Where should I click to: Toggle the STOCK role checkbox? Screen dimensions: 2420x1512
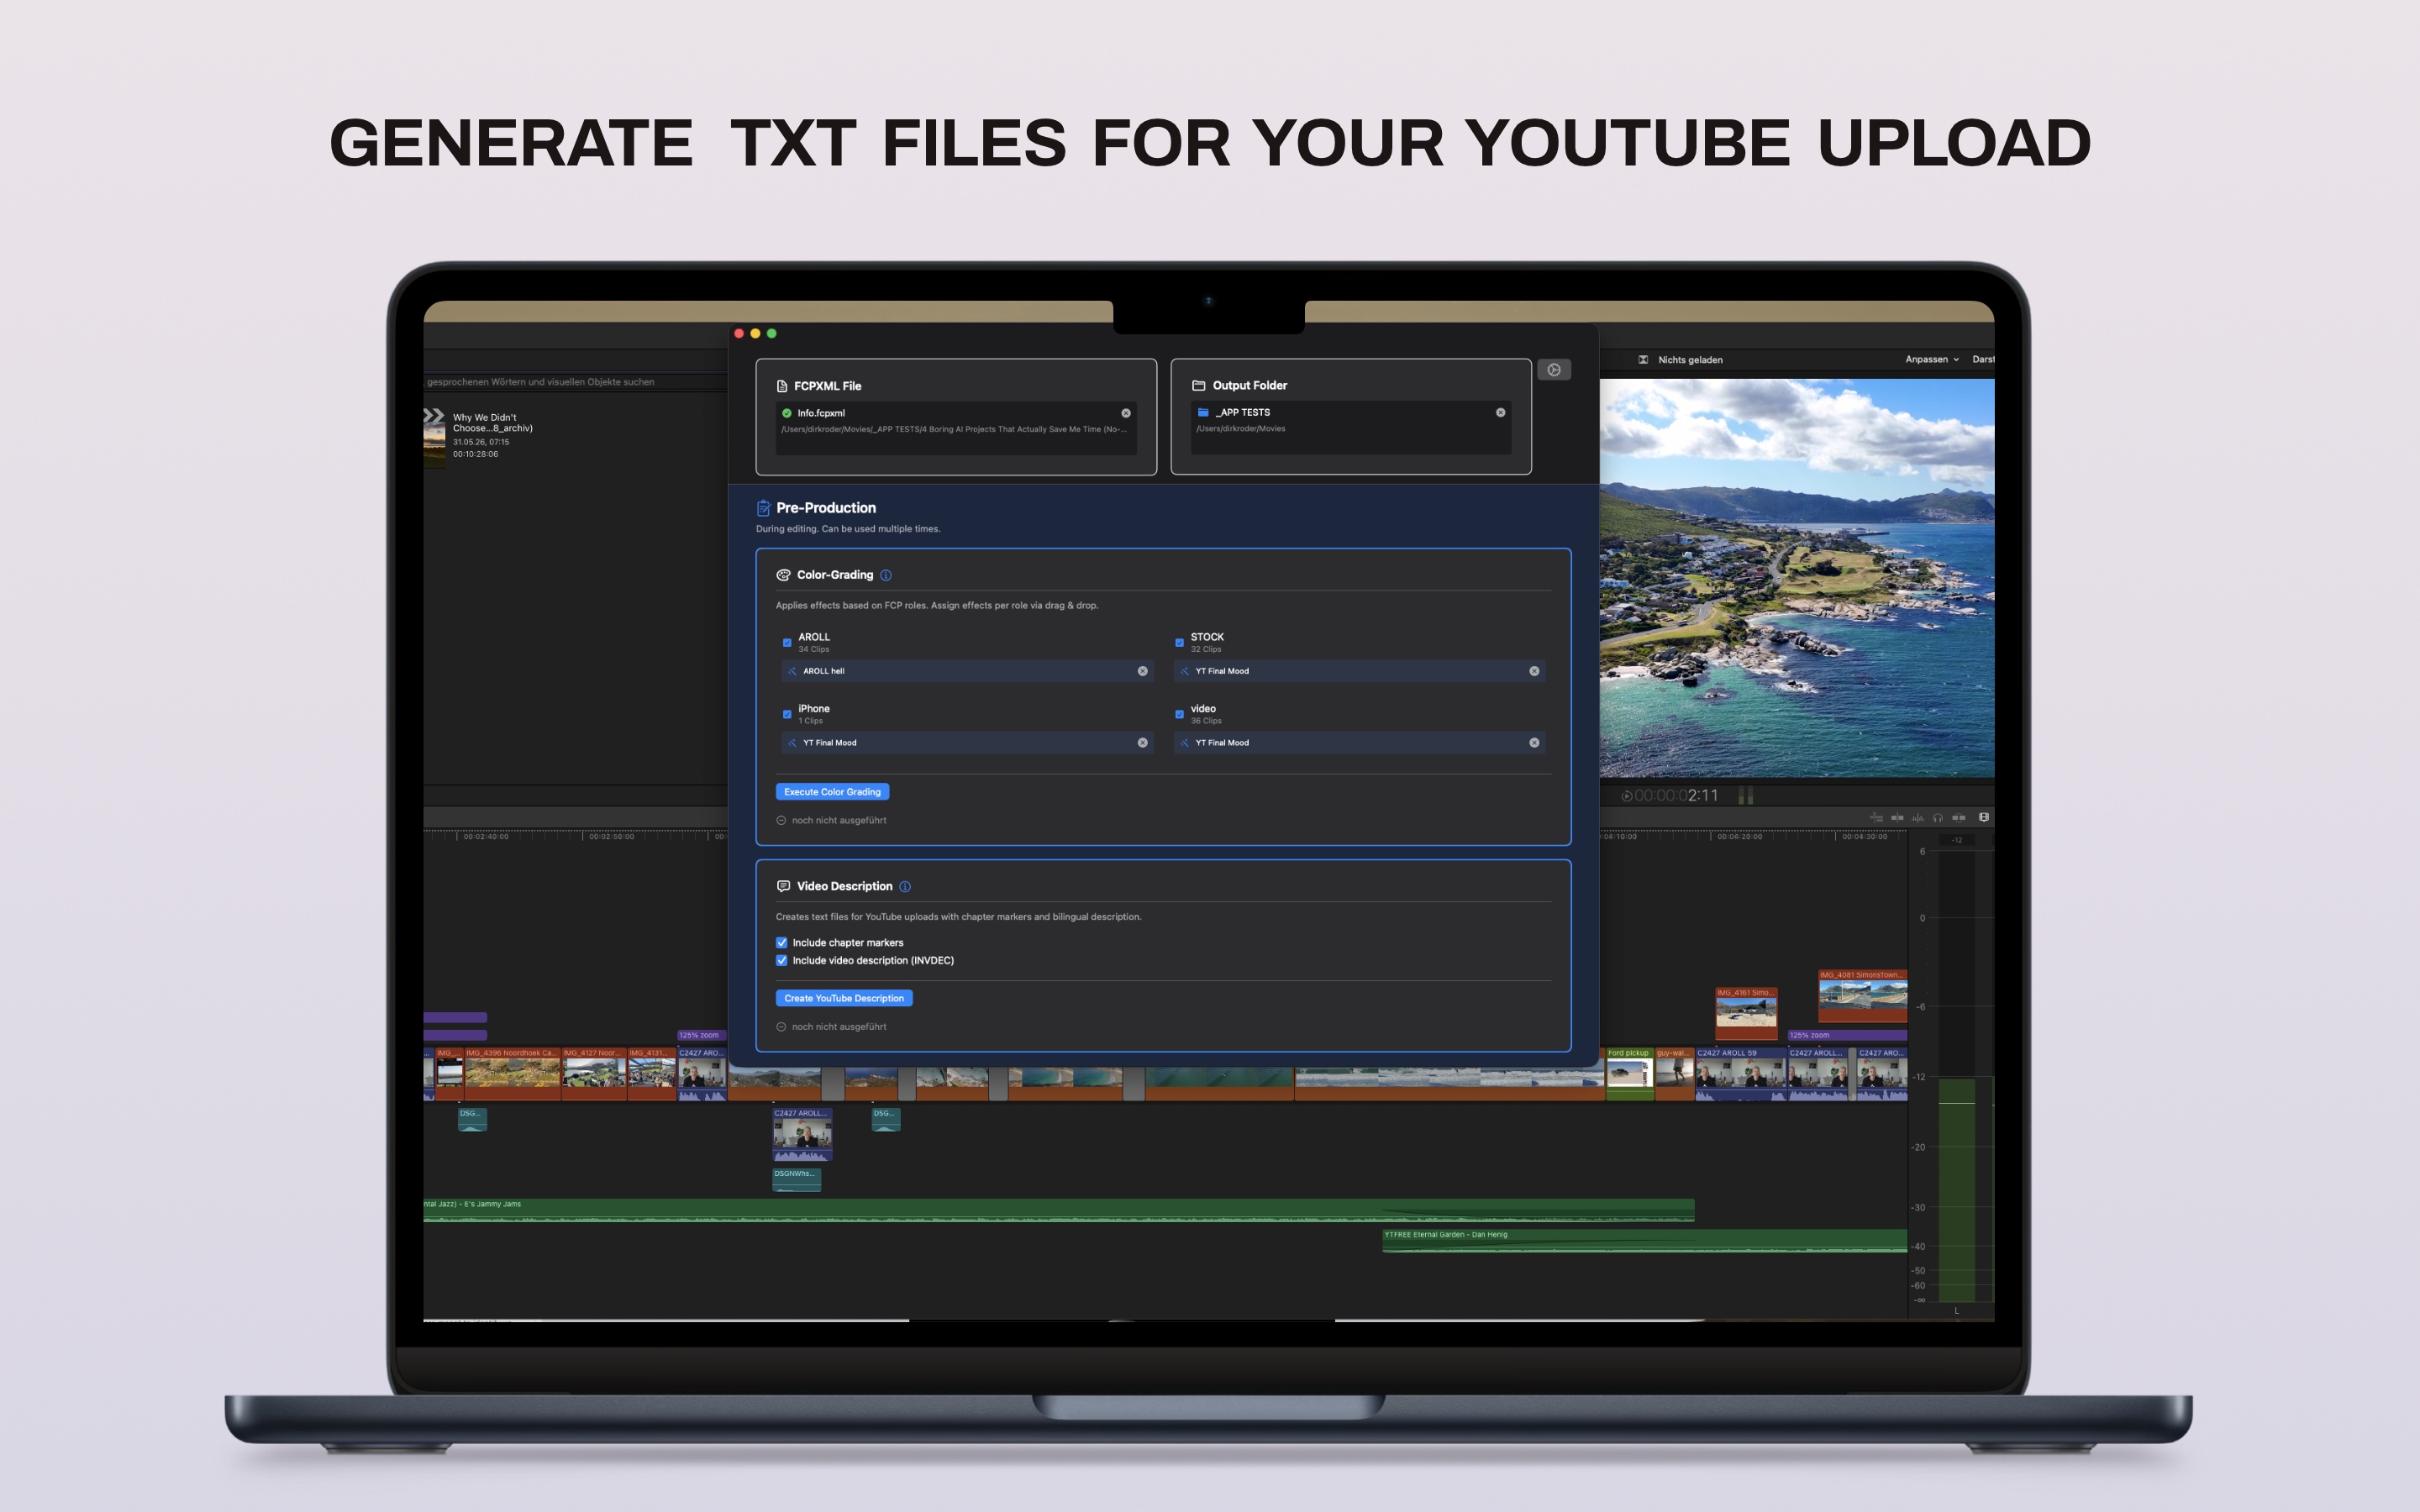tap(1179, 642)
